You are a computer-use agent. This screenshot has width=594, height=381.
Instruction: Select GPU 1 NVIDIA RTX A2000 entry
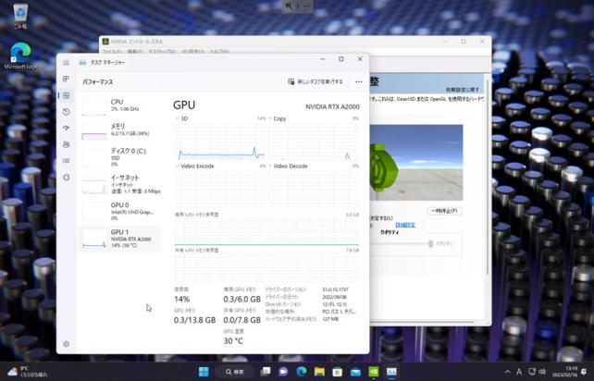(120, 239)
